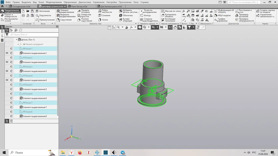Viewport: 278px width, 156px height.
Task: Apply the Скругление fillet tool
Action: coord(64,20)
